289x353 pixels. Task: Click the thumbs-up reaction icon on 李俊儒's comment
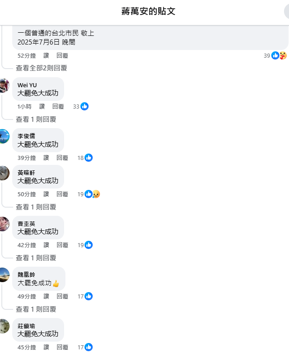point(89,158)
